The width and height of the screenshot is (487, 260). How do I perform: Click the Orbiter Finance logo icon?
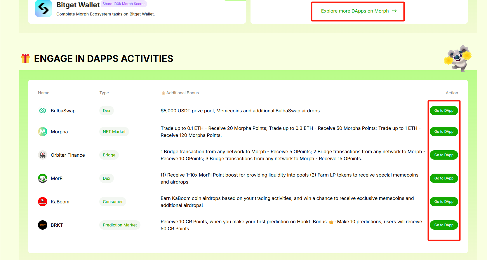43,155
